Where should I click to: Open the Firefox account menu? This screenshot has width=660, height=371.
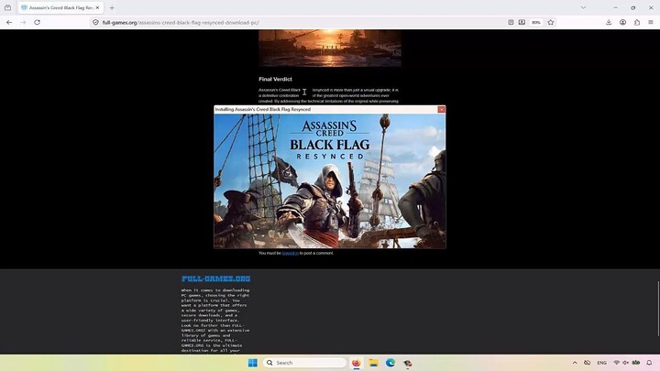(623, 22)
